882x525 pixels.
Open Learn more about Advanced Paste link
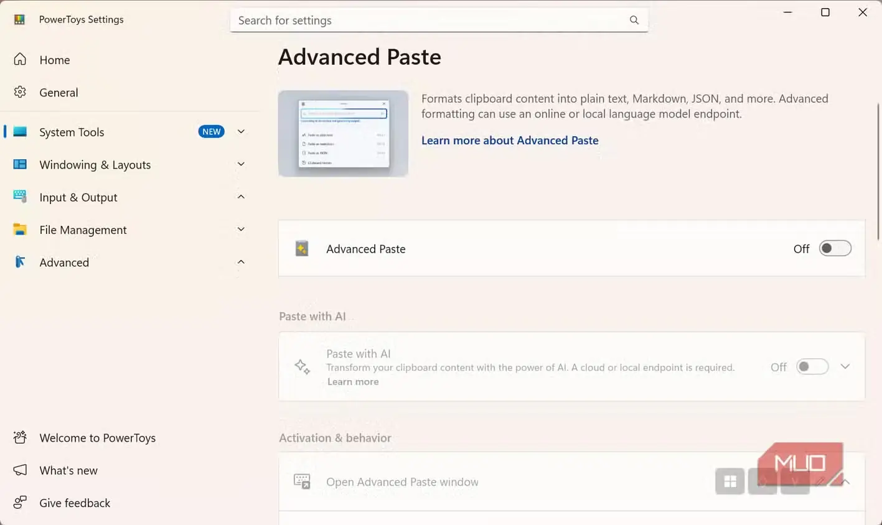pyautogui.click(x=510, y=141)
